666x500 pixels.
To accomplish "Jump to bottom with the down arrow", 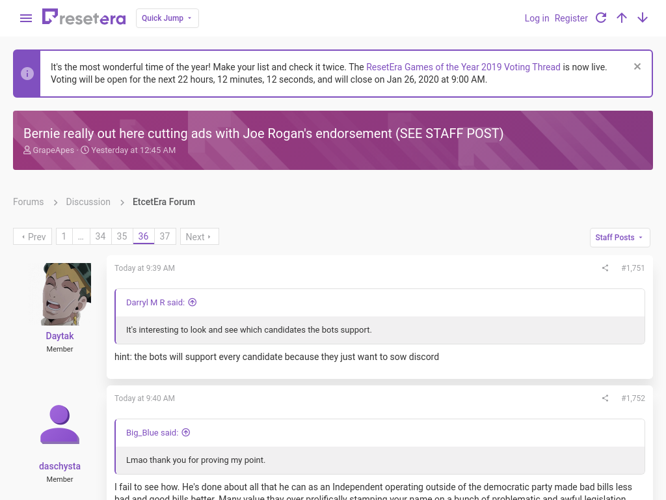I will tap(642, 18).
